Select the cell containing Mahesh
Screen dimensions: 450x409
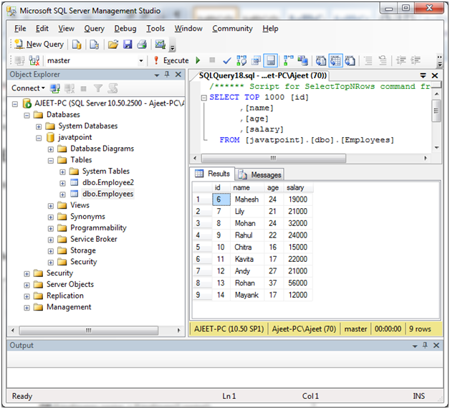pos(246,199)
